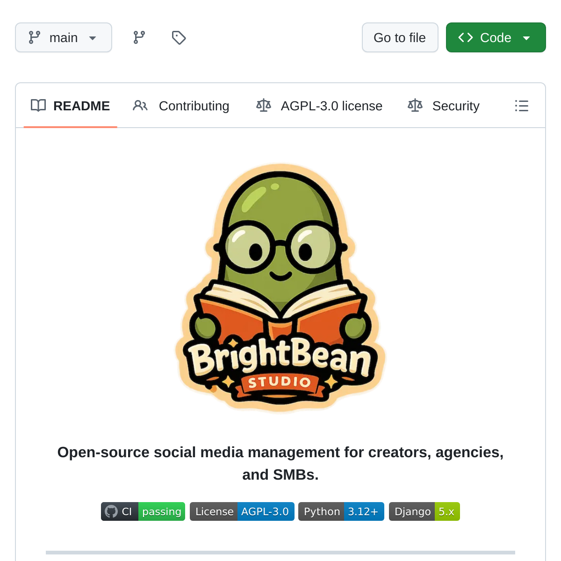The height and width of the screenshot is (561, 561).
Task: Click the branch icon inside the main selector
Action: click(x=35, y=37)
